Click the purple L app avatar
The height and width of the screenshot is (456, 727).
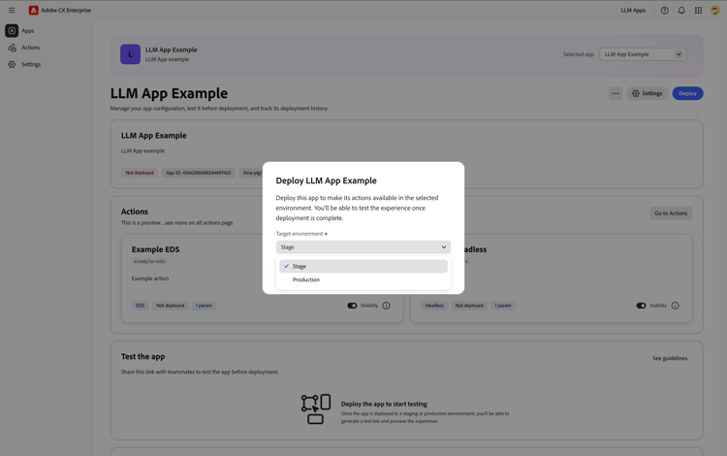click(x=130, y=54)
